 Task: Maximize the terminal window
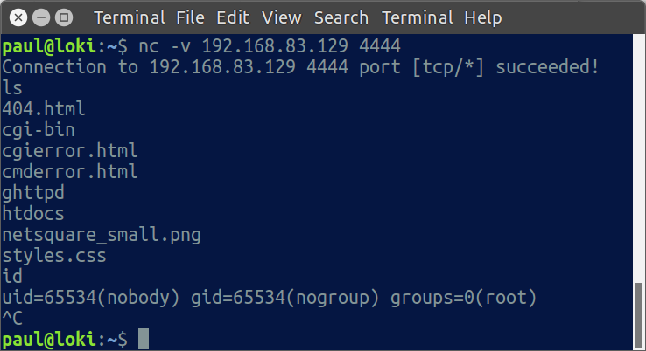coord(64,17)
